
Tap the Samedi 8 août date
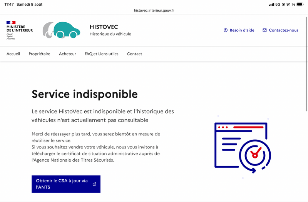pyautogui.click(x=30, y=4)
